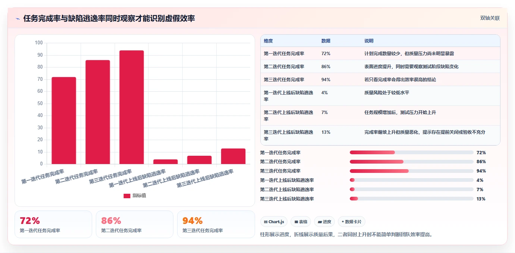
Task: Click the 双轴关联 label in header
Action: (x=490, y=18)
